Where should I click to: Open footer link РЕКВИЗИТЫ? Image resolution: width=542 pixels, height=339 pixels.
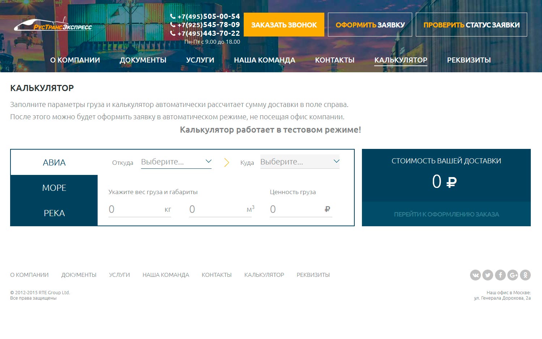pyautogui.click(x=313, y=275)
